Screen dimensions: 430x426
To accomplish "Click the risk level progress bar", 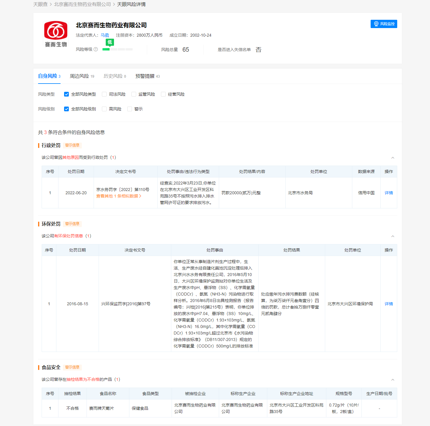I will [x=118, y=49].
